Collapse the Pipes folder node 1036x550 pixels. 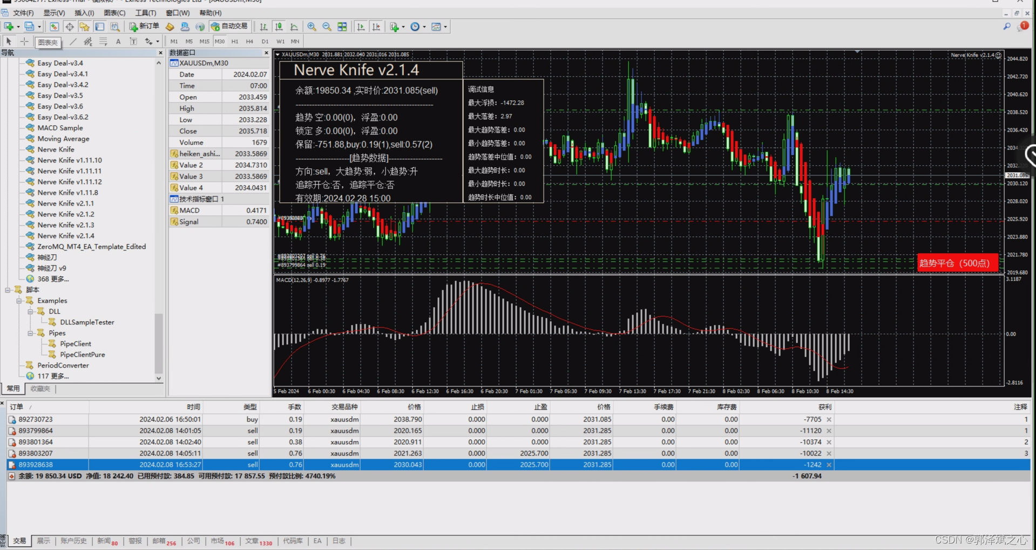30,333
